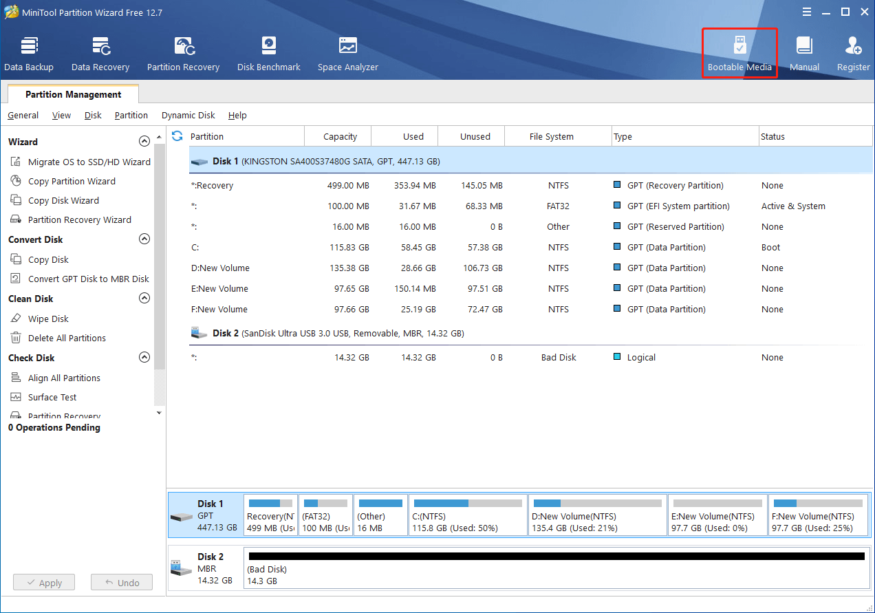Image resolution: width=875 pixels, height=613 pixels.
Task: Open the title bar menu icon
Action: (807, 12)
